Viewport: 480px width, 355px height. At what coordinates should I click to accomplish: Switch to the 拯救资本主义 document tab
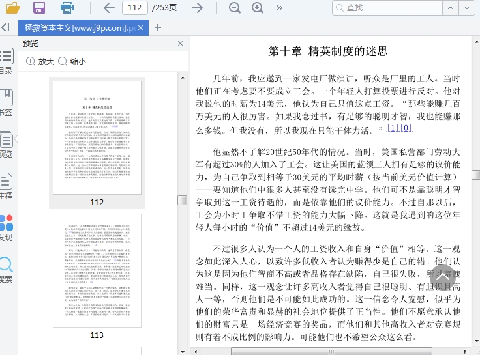80,28
